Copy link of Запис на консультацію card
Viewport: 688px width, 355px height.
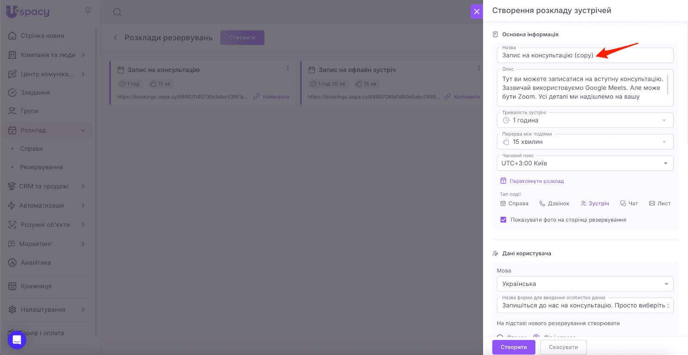[x=271, y=97]
